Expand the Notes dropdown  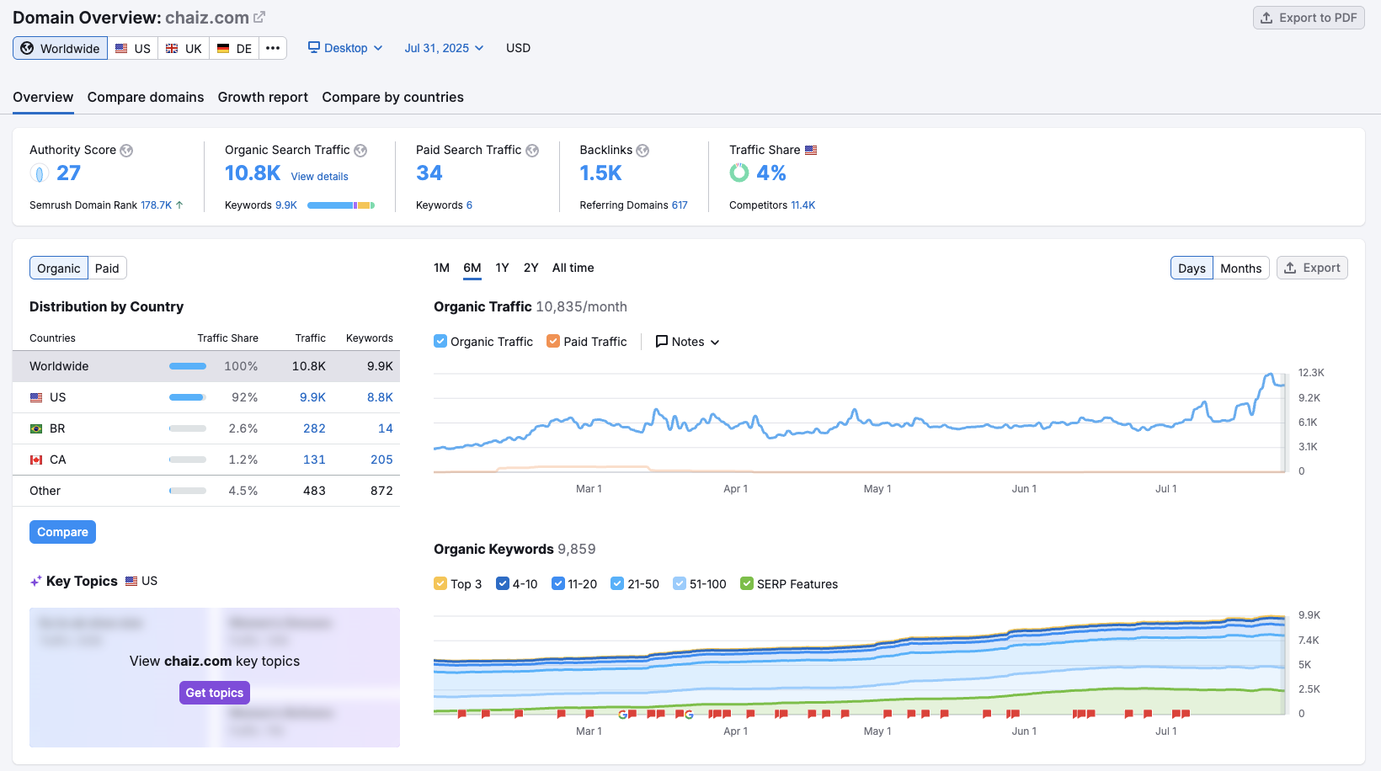coord(687,342)
